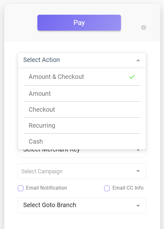
Task: Enable Email Notification checkbox
Action: (x=21, y=188)
